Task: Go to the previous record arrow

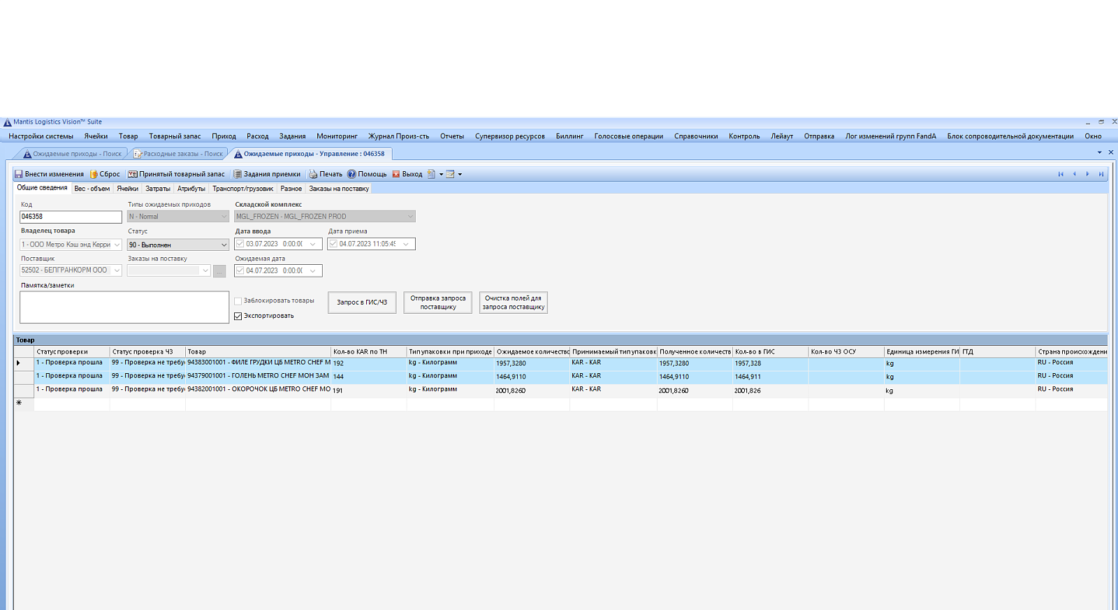Action: click(1074, 174)
